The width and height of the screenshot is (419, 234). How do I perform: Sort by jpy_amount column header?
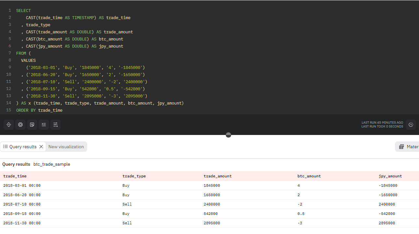pos(390,176)
